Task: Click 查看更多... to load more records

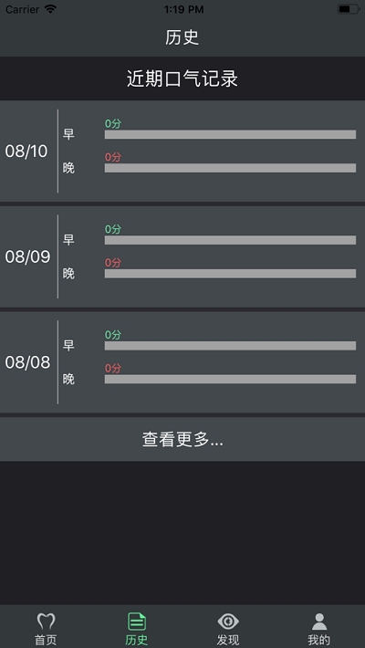Action: click(182, 439)
